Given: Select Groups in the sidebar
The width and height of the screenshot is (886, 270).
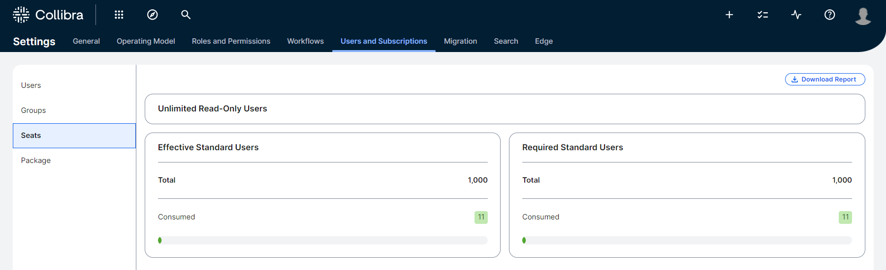Looking at the screenshot, I should point(33,110).
